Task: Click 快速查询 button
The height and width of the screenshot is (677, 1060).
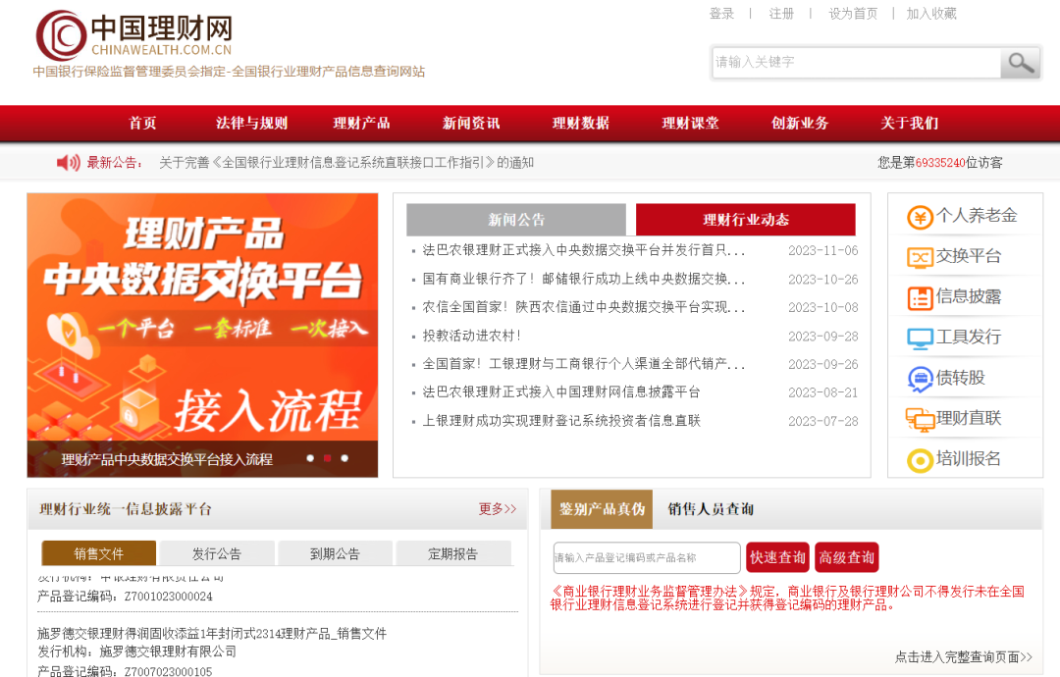Action: (x=777, y=557)
